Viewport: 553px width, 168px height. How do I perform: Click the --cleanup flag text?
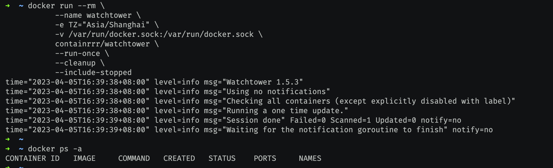(75, 63)
